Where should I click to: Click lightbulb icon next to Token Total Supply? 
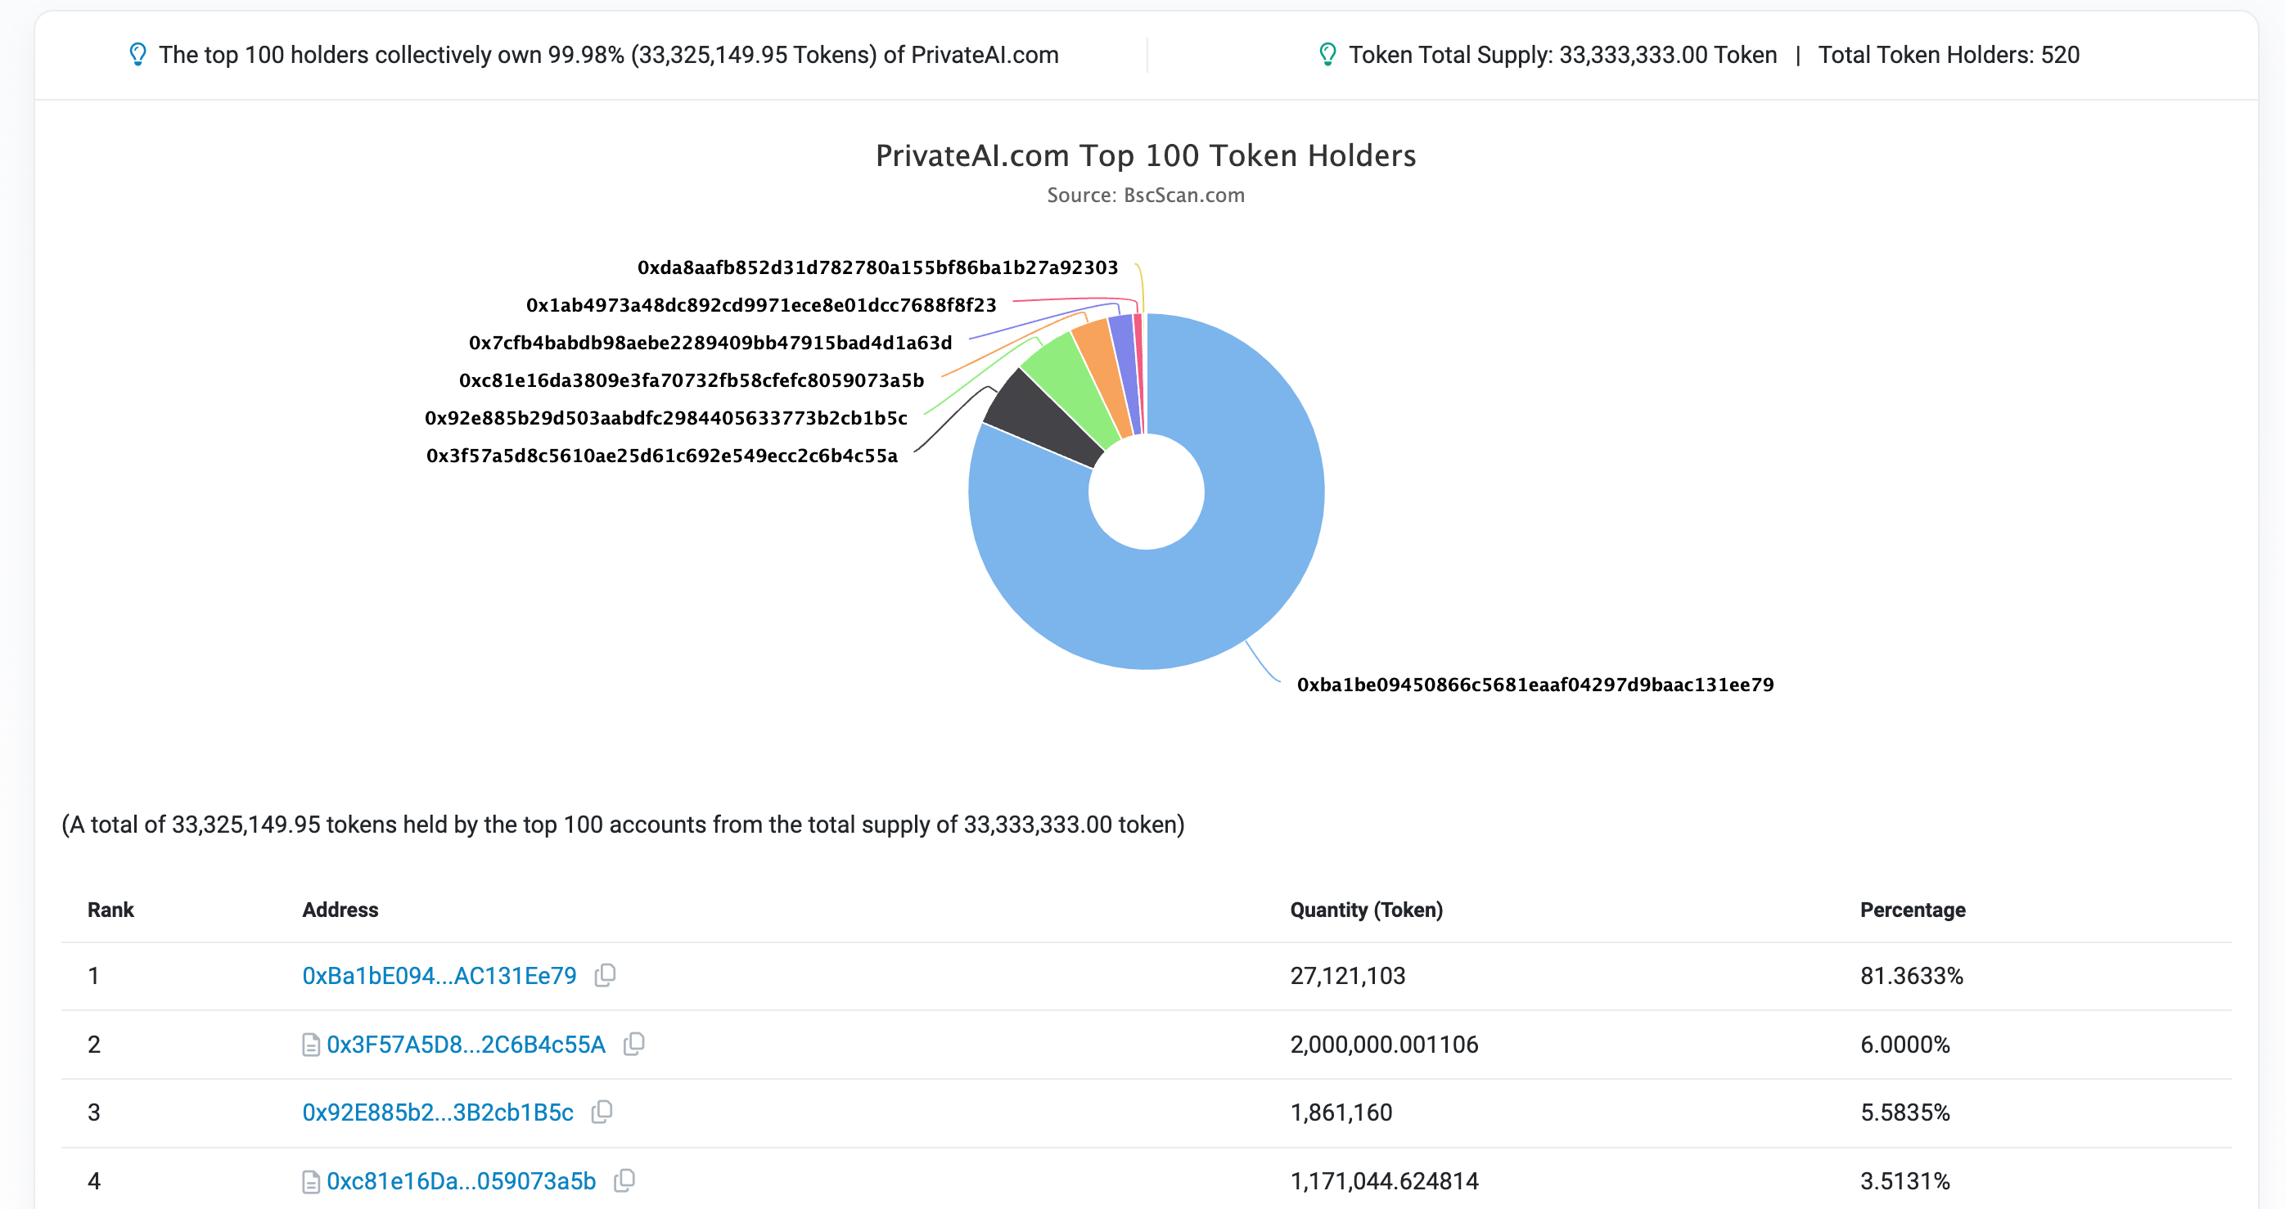[1327, 55]
